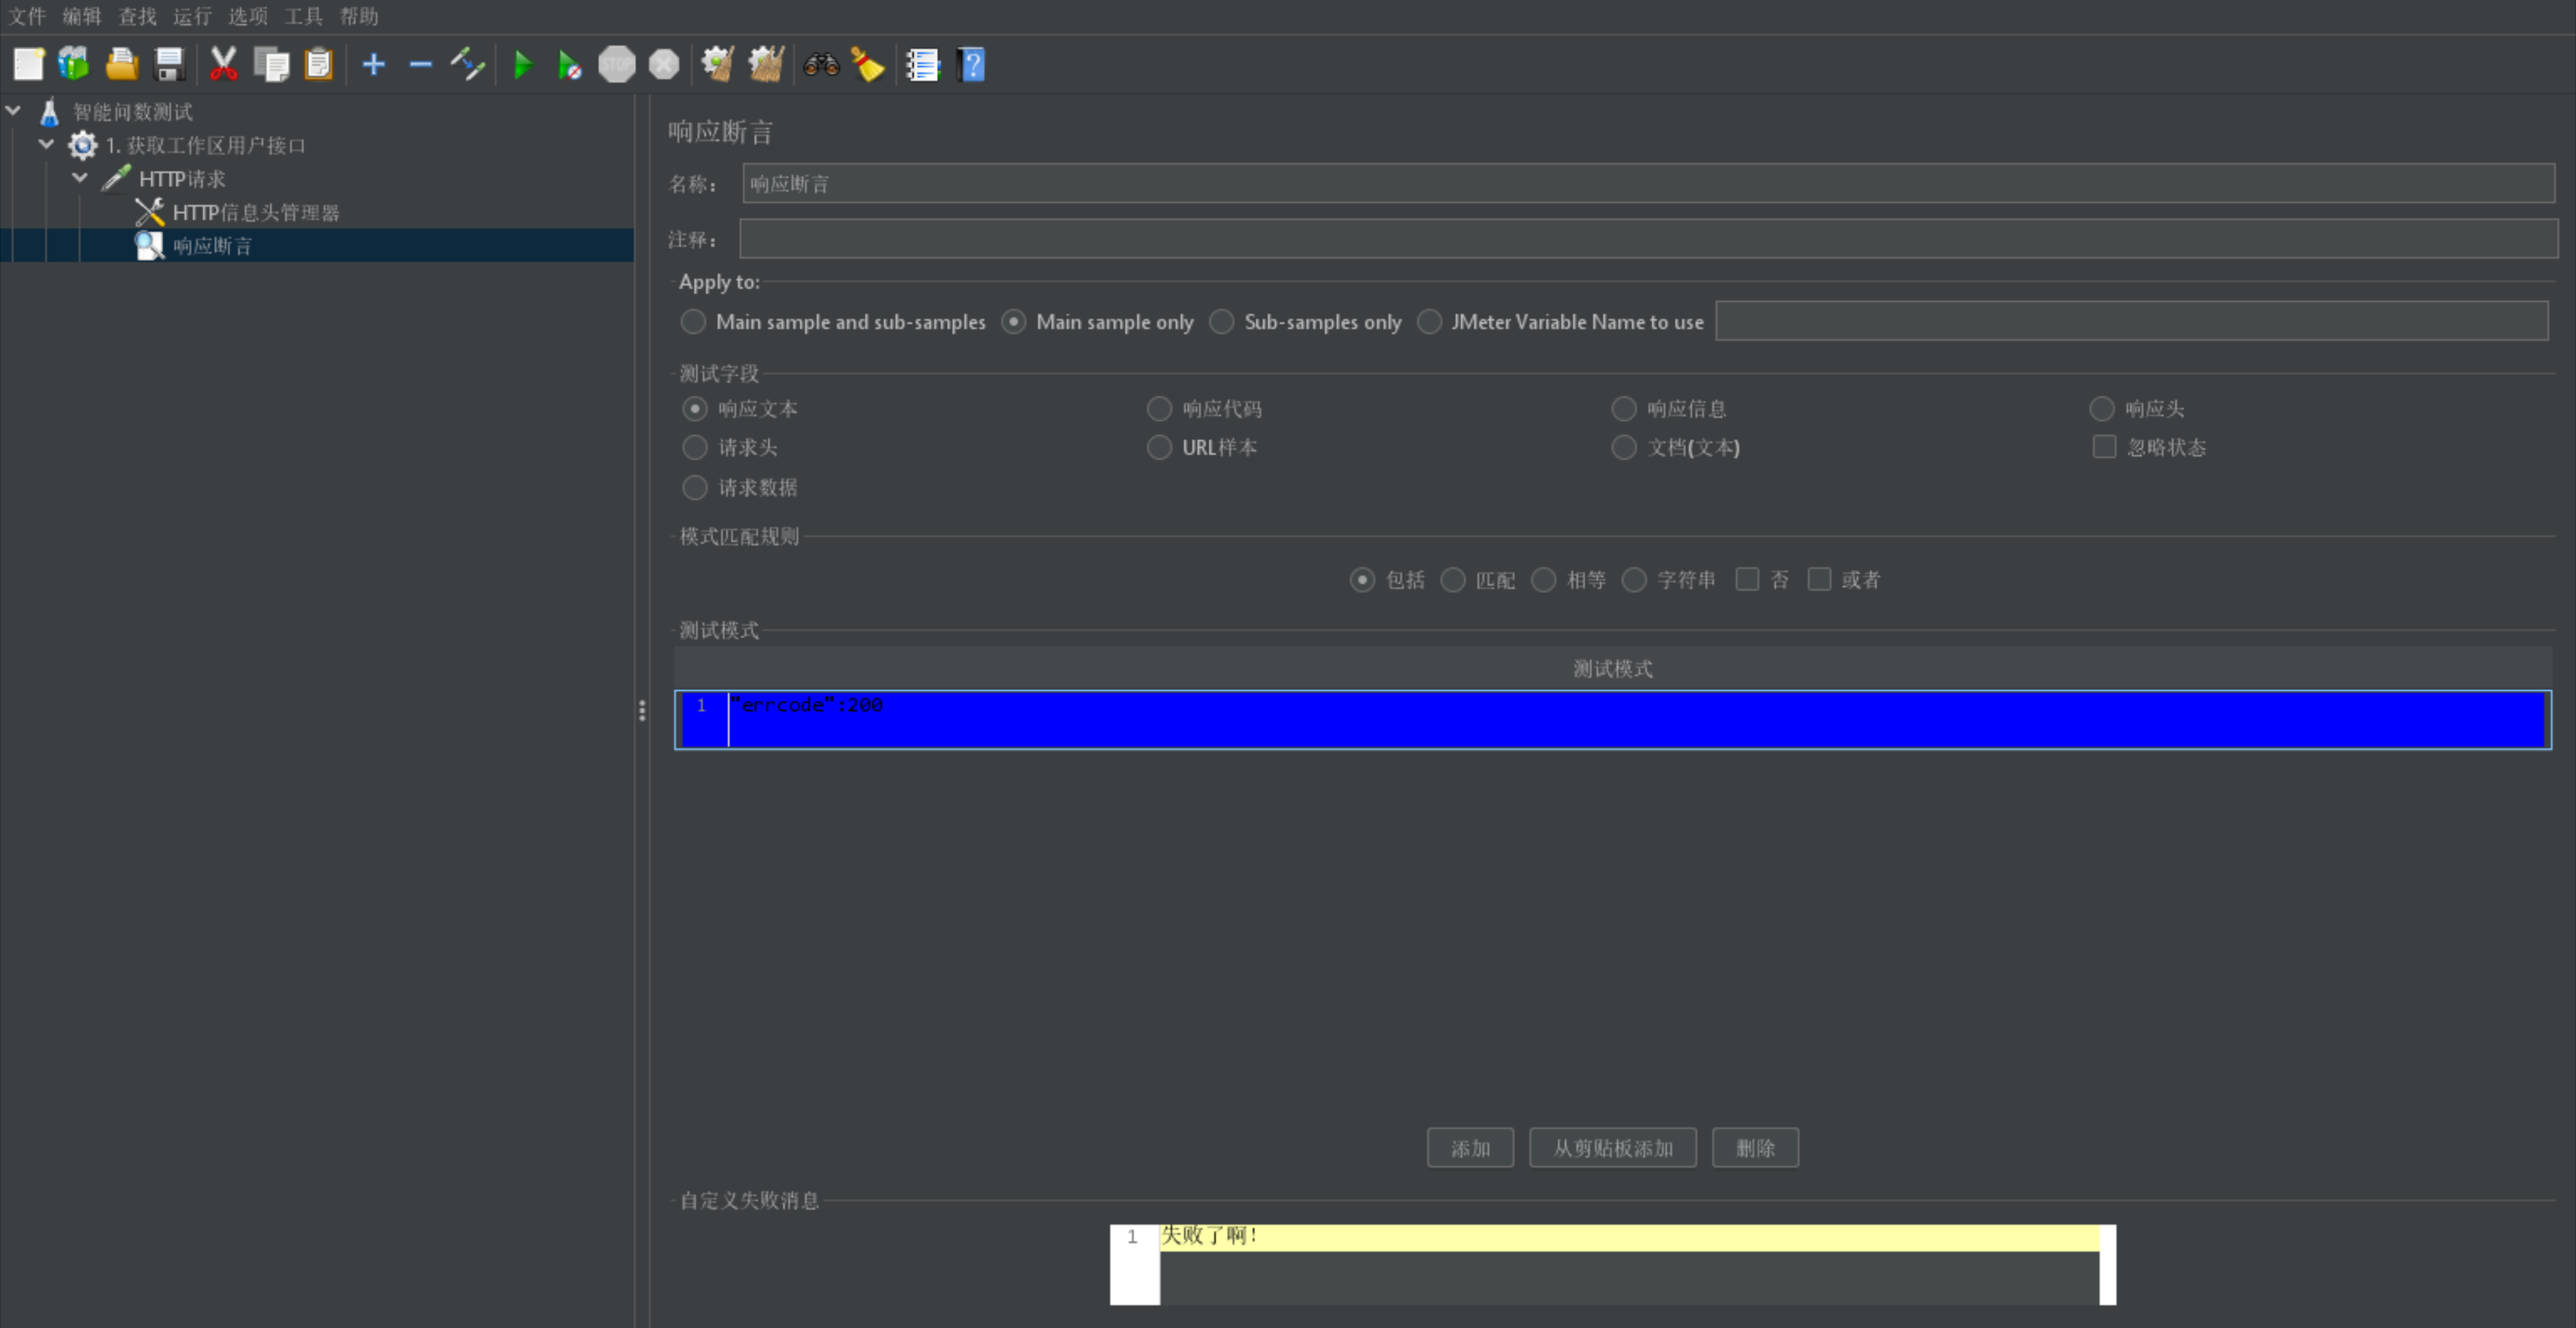Click the Clear broom icon
Viewport: 2576px width, 1328px height.
tap(718, 65)
